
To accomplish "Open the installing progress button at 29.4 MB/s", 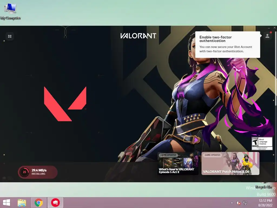I will [38, 172].
